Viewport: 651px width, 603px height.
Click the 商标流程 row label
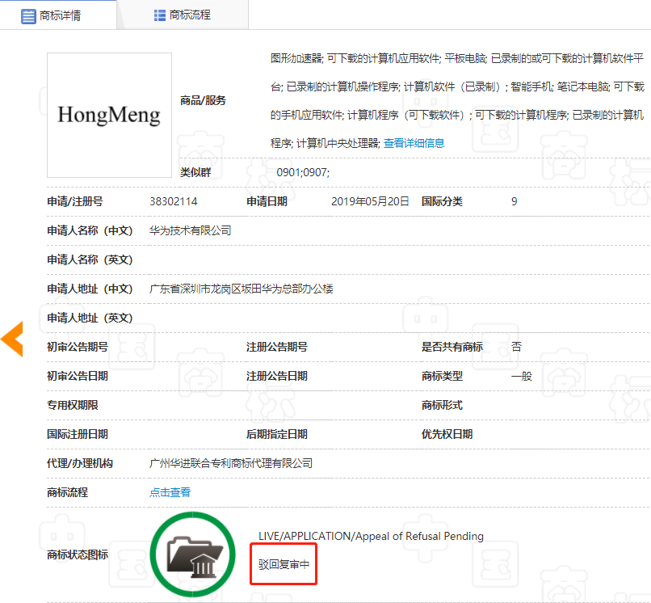point(67,492)
